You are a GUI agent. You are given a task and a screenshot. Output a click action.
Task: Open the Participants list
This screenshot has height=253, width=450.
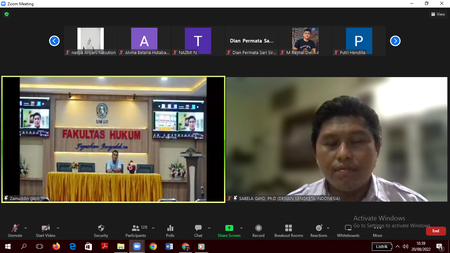[136, 231]
